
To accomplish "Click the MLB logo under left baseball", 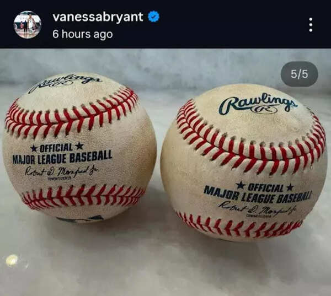I will pos(80,219).
